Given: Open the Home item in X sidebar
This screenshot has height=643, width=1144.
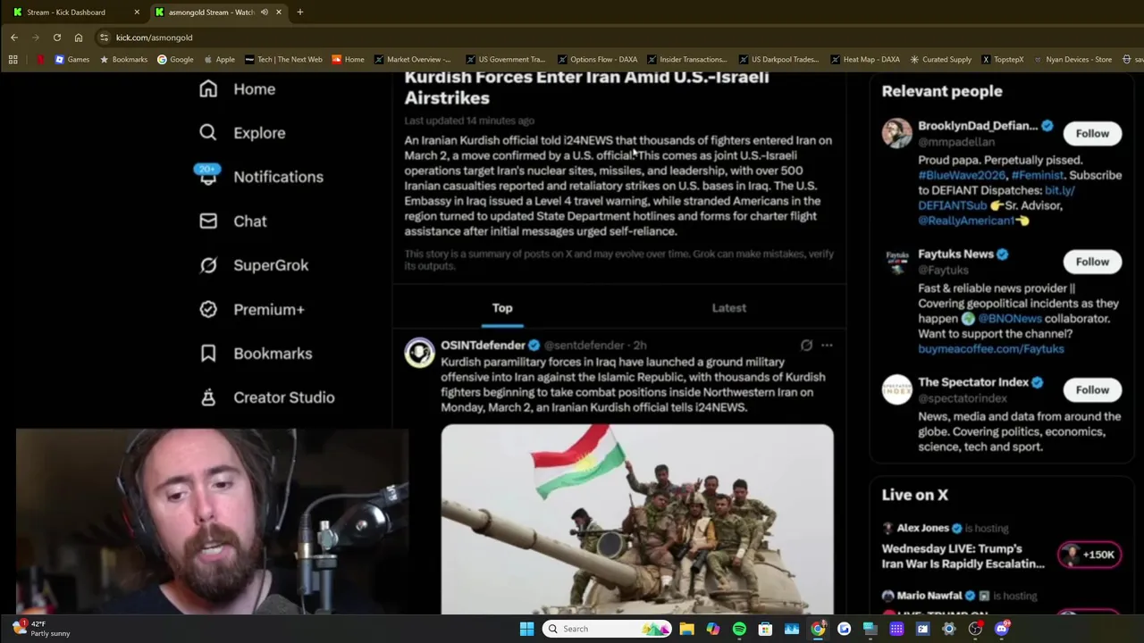Looking at the screenshot, I should point(237,89).
